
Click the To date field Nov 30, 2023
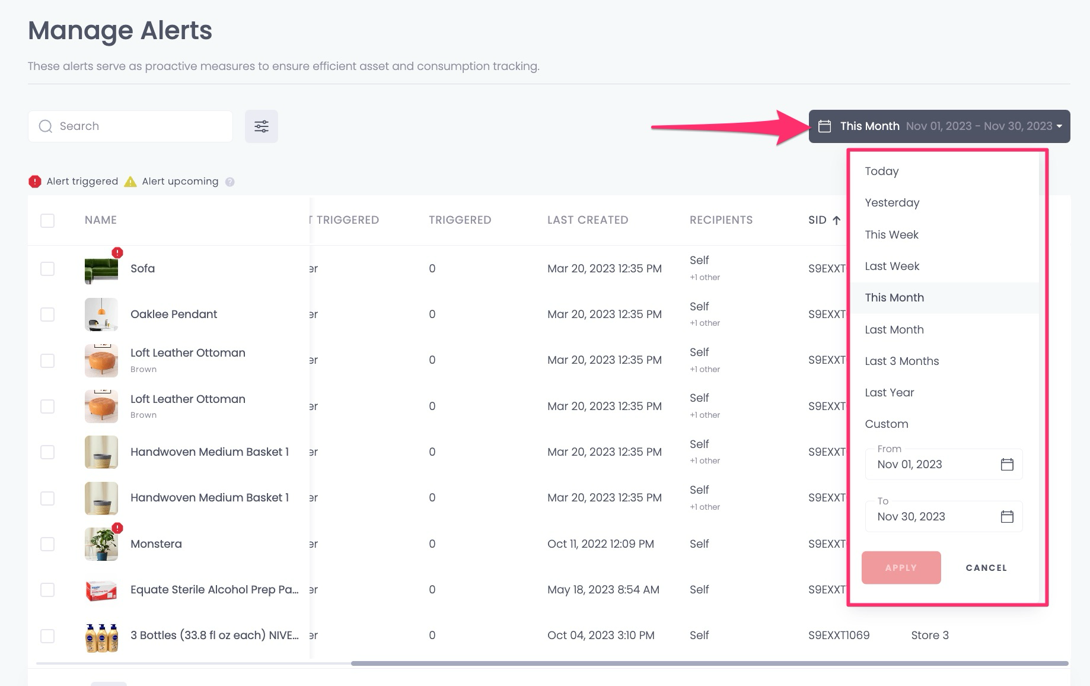coord(944,516)
